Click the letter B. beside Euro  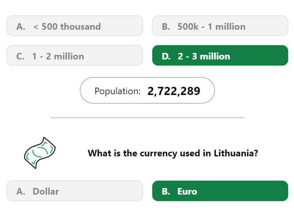[x=166, y=192]
